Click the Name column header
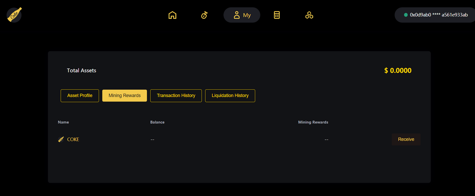Image resolution: width=475 pixels, height=196 pixels. (x=63, y=122)
